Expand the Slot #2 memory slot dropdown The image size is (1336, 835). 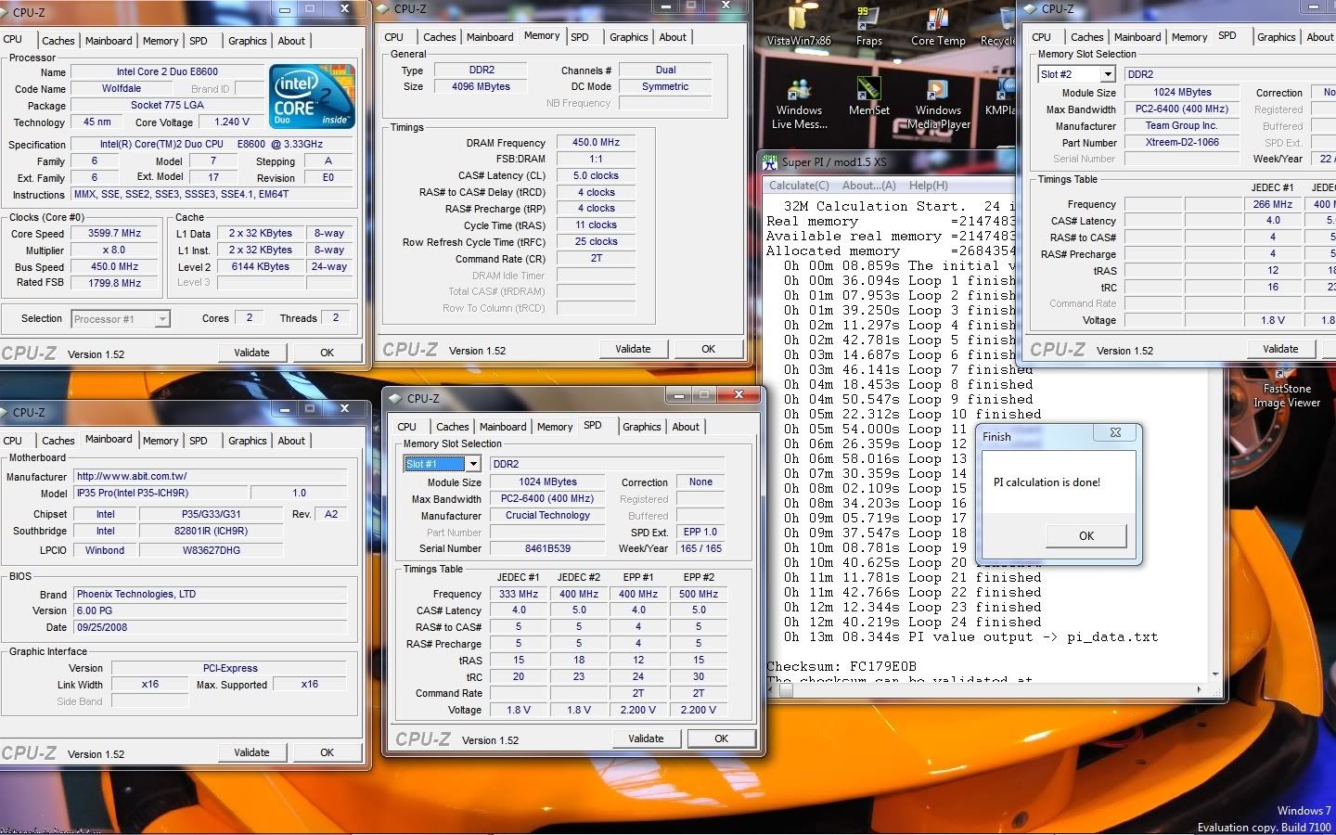tap(1107, 74)
